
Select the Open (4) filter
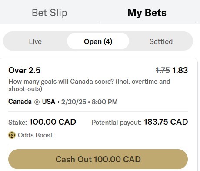[98, 41]
